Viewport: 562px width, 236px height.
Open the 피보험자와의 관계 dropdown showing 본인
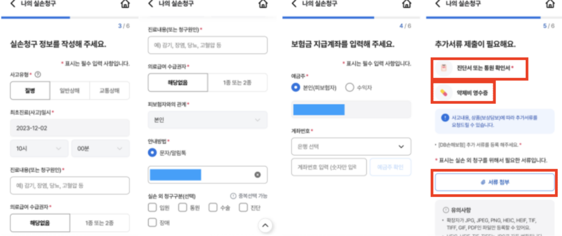point(207,119)
